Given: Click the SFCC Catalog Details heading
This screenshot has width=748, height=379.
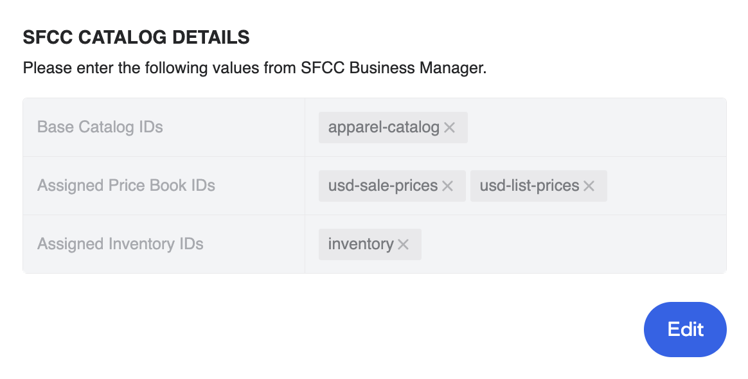Looking at the screenshot, I should point(136,37).
